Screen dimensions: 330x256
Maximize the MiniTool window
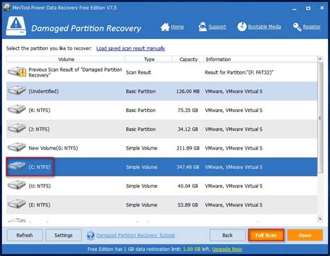point(308,8)
